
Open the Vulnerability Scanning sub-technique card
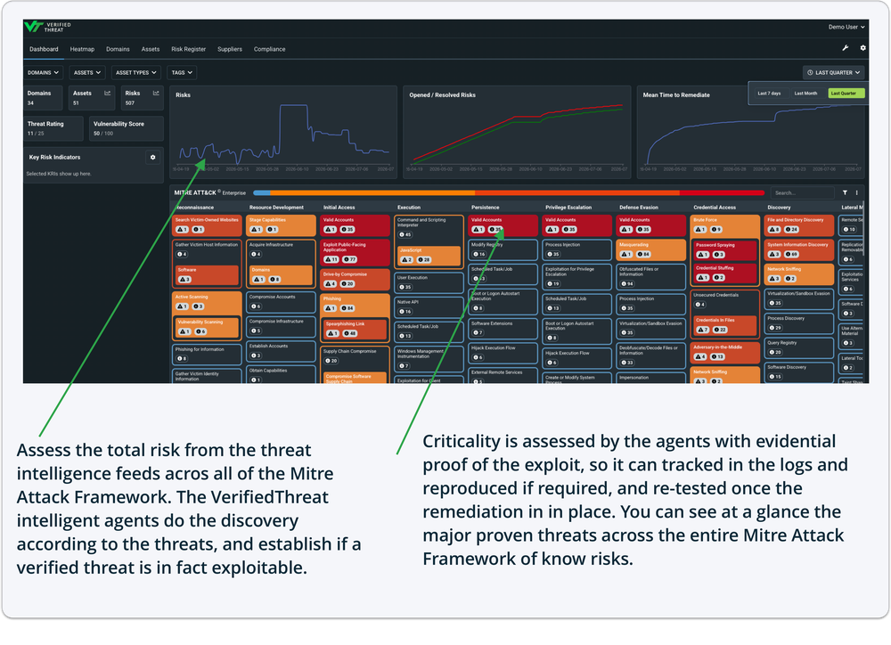pyautogui.click(x=208, y=327)
